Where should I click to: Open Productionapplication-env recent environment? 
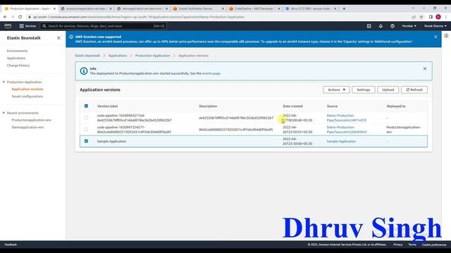(31, 120)
